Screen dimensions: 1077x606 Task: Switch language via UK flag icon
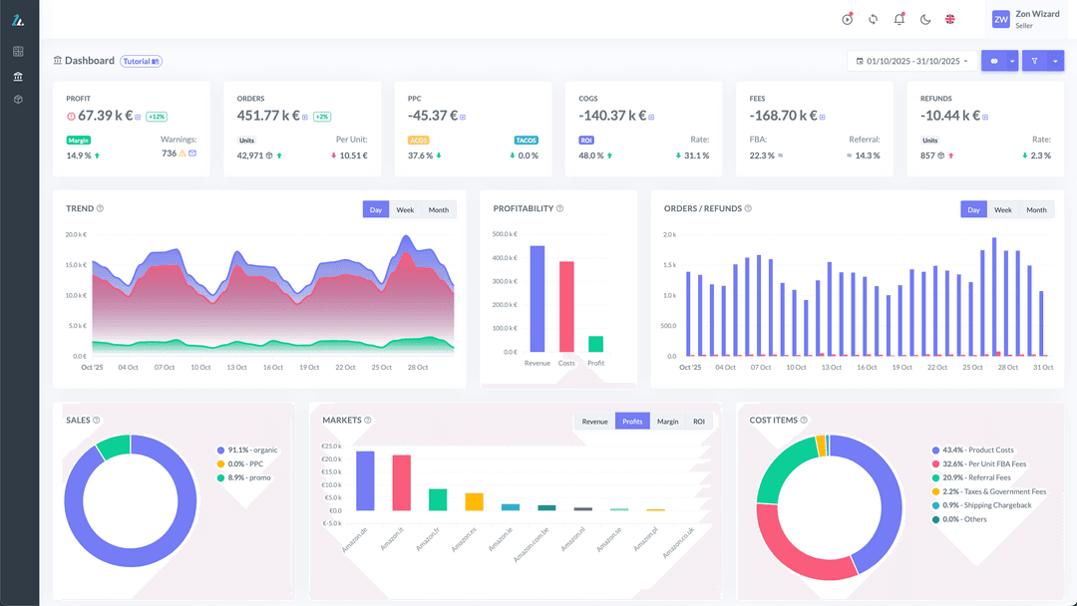tap(950, 19)
